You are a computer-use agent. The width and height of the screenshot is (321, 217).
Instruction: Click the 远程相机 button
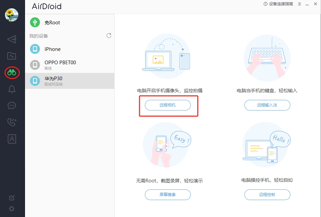[168, 105]
